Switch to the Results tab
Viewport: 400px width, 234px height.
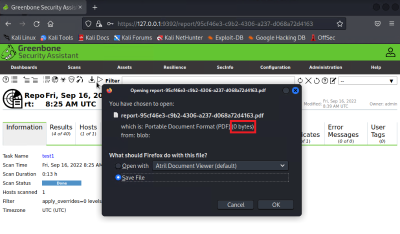click(61, 129)
